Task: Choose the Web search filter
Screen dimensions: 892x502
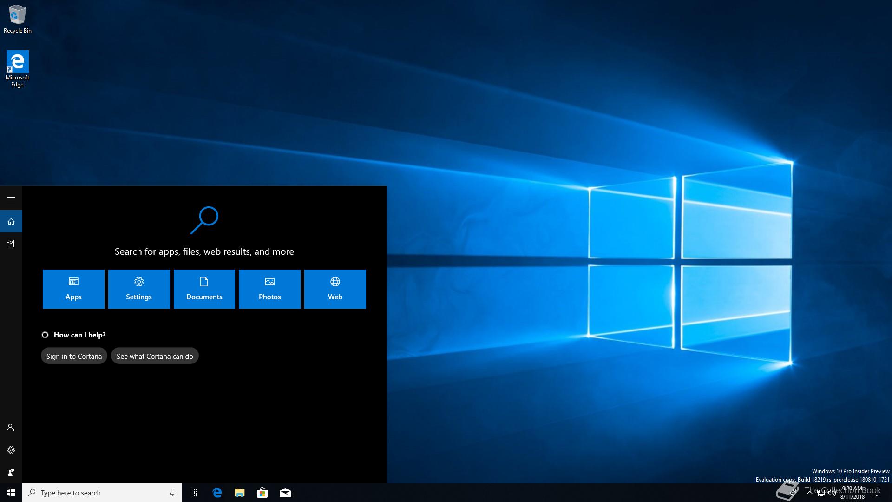Action: click(335, 289)
